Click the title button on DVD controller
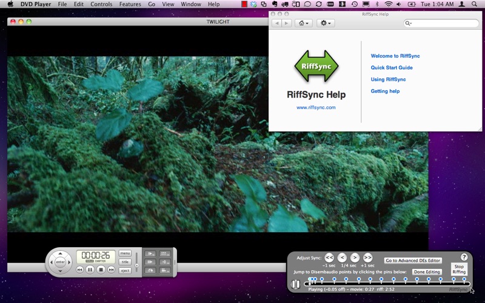 pyautogui.click(x=125, y=262)
